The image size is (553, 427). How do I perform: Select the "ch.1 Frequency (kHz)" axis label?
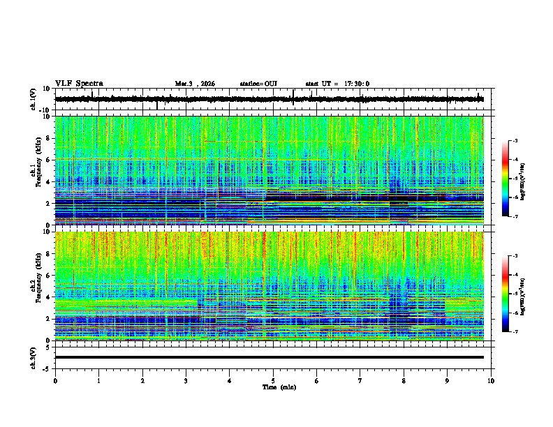tap(36, 162)
